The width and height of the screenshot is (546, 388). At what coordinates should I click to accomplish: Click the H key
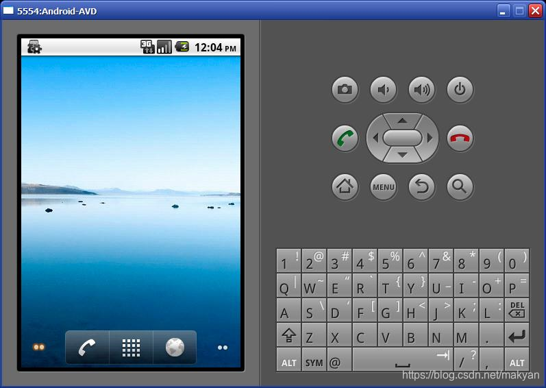[x=415, y=310]
